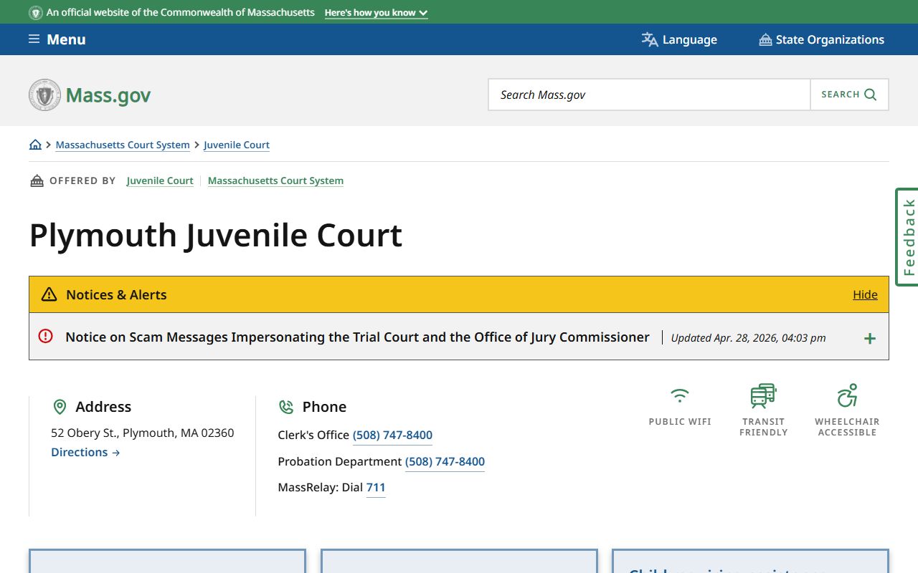
Task: Open Massachusetts Court System breadcrumb link
Action: pyautogui.click(x=123, y=145)
